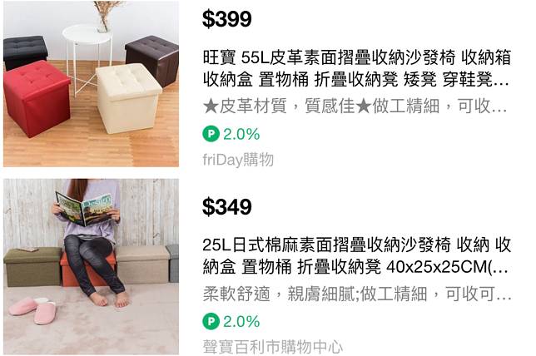
Task: Click the magazine in the second product photo
Action: coord(84,209)
